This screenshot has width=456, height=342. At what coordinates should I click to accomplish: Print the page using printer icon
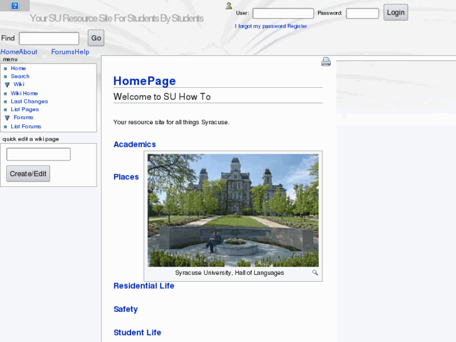(x=326, y=61)
